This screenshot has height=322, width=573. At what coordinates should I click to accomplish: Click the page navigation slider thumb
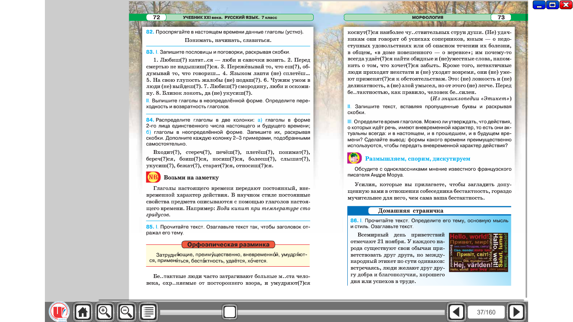tap(229, 312)
